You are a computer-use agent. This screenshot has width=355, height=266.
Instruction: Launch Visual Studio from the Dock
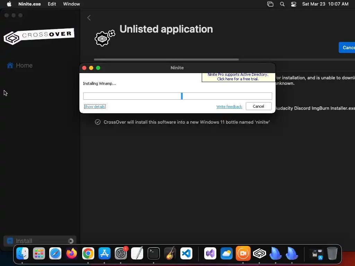[210, 253]
